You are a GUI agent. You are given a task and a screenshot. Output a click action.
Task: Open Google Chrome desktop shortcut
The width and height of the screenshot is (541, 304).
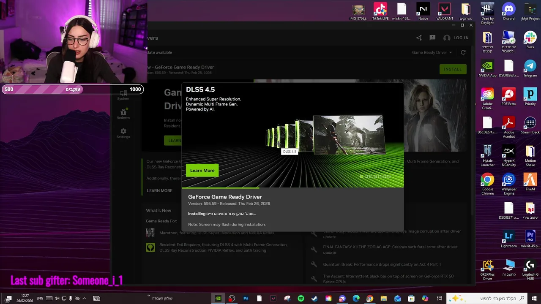(487, 184)
